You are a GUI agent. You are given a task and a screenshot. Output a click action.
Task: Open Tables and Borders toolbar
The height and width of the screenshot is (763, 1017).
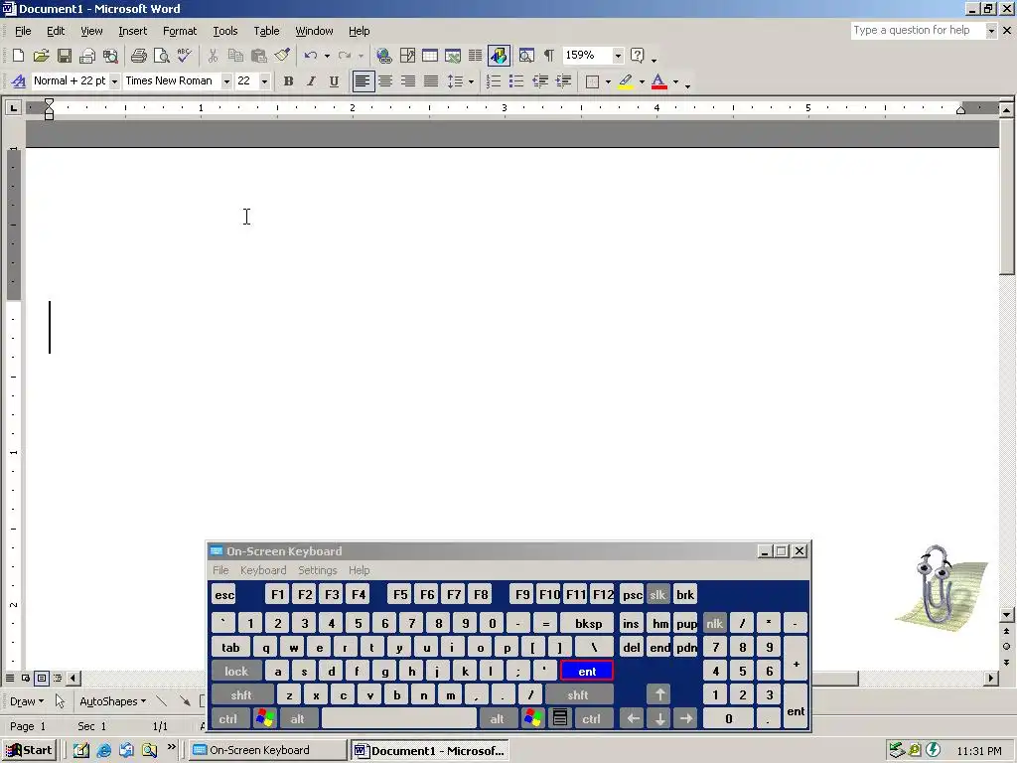[407, 56]
